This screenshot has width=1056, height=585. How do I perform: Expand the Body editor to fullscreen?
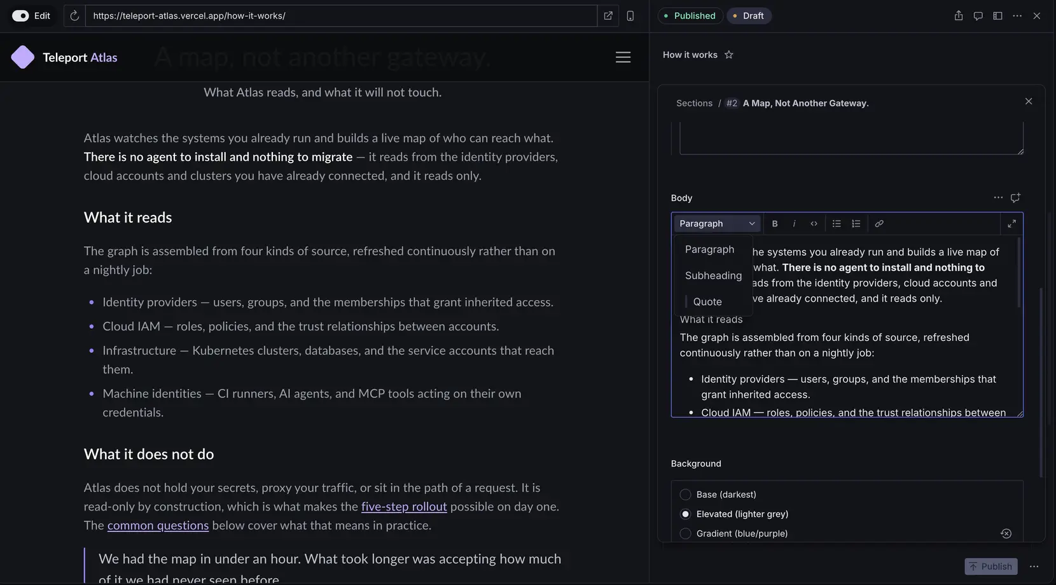(x=1011, y=224)
